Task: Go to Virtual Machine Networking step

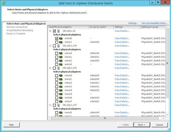Action: [20, 30]
